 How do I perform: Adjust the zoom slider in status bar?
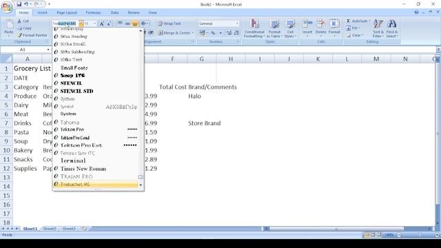pyautogui.click(x=419, y=234)
